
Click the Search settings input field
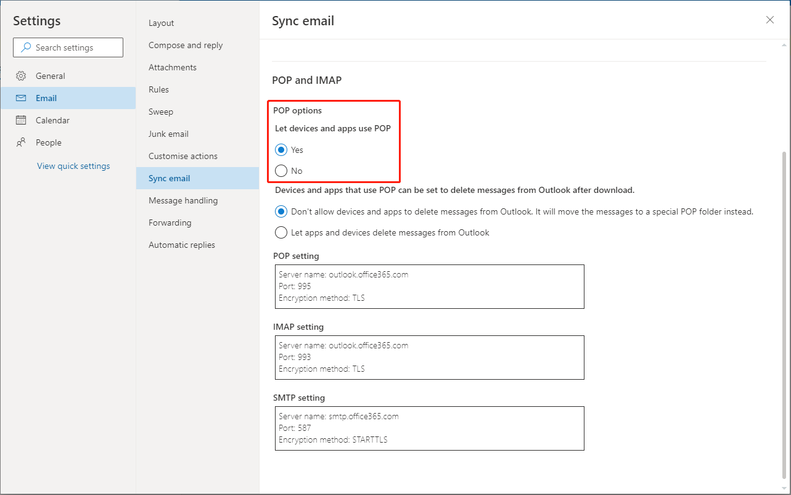click(x=74, y=47)
